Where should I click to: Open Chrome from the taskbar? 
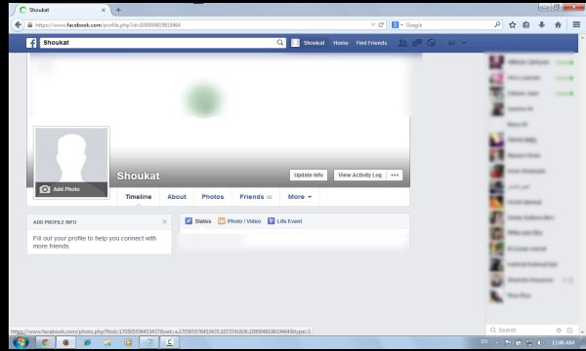tap(45, 342)
